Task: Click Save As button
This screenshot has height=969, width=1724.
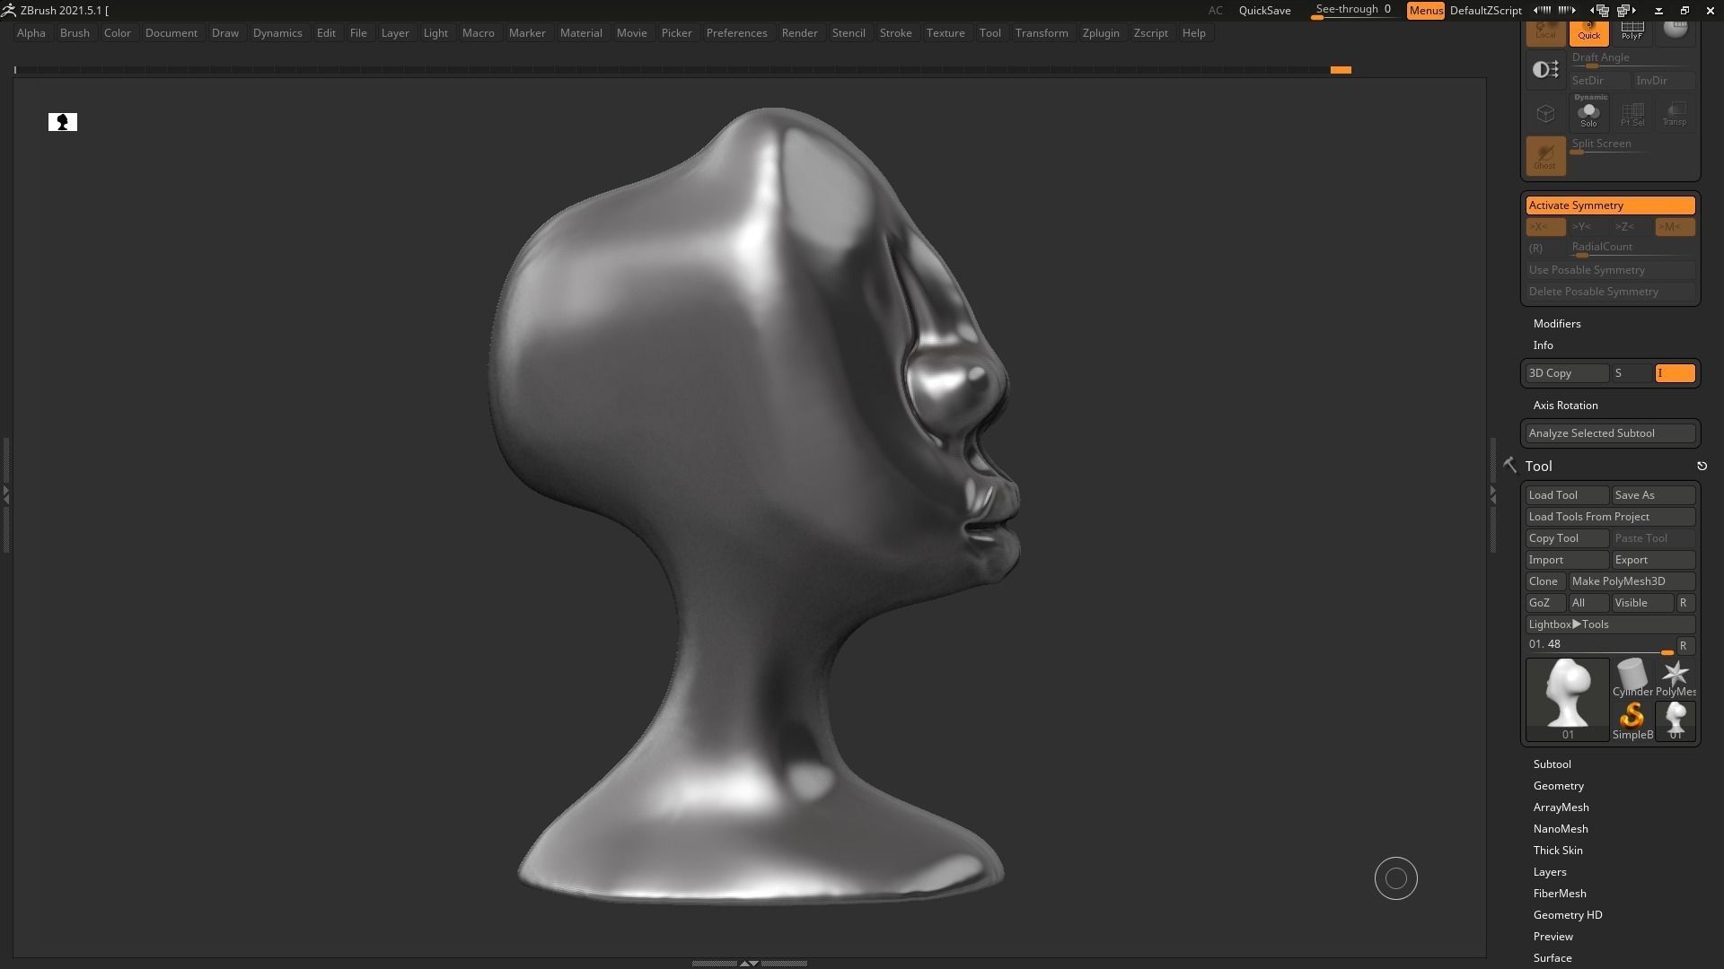Action: 1653,495
